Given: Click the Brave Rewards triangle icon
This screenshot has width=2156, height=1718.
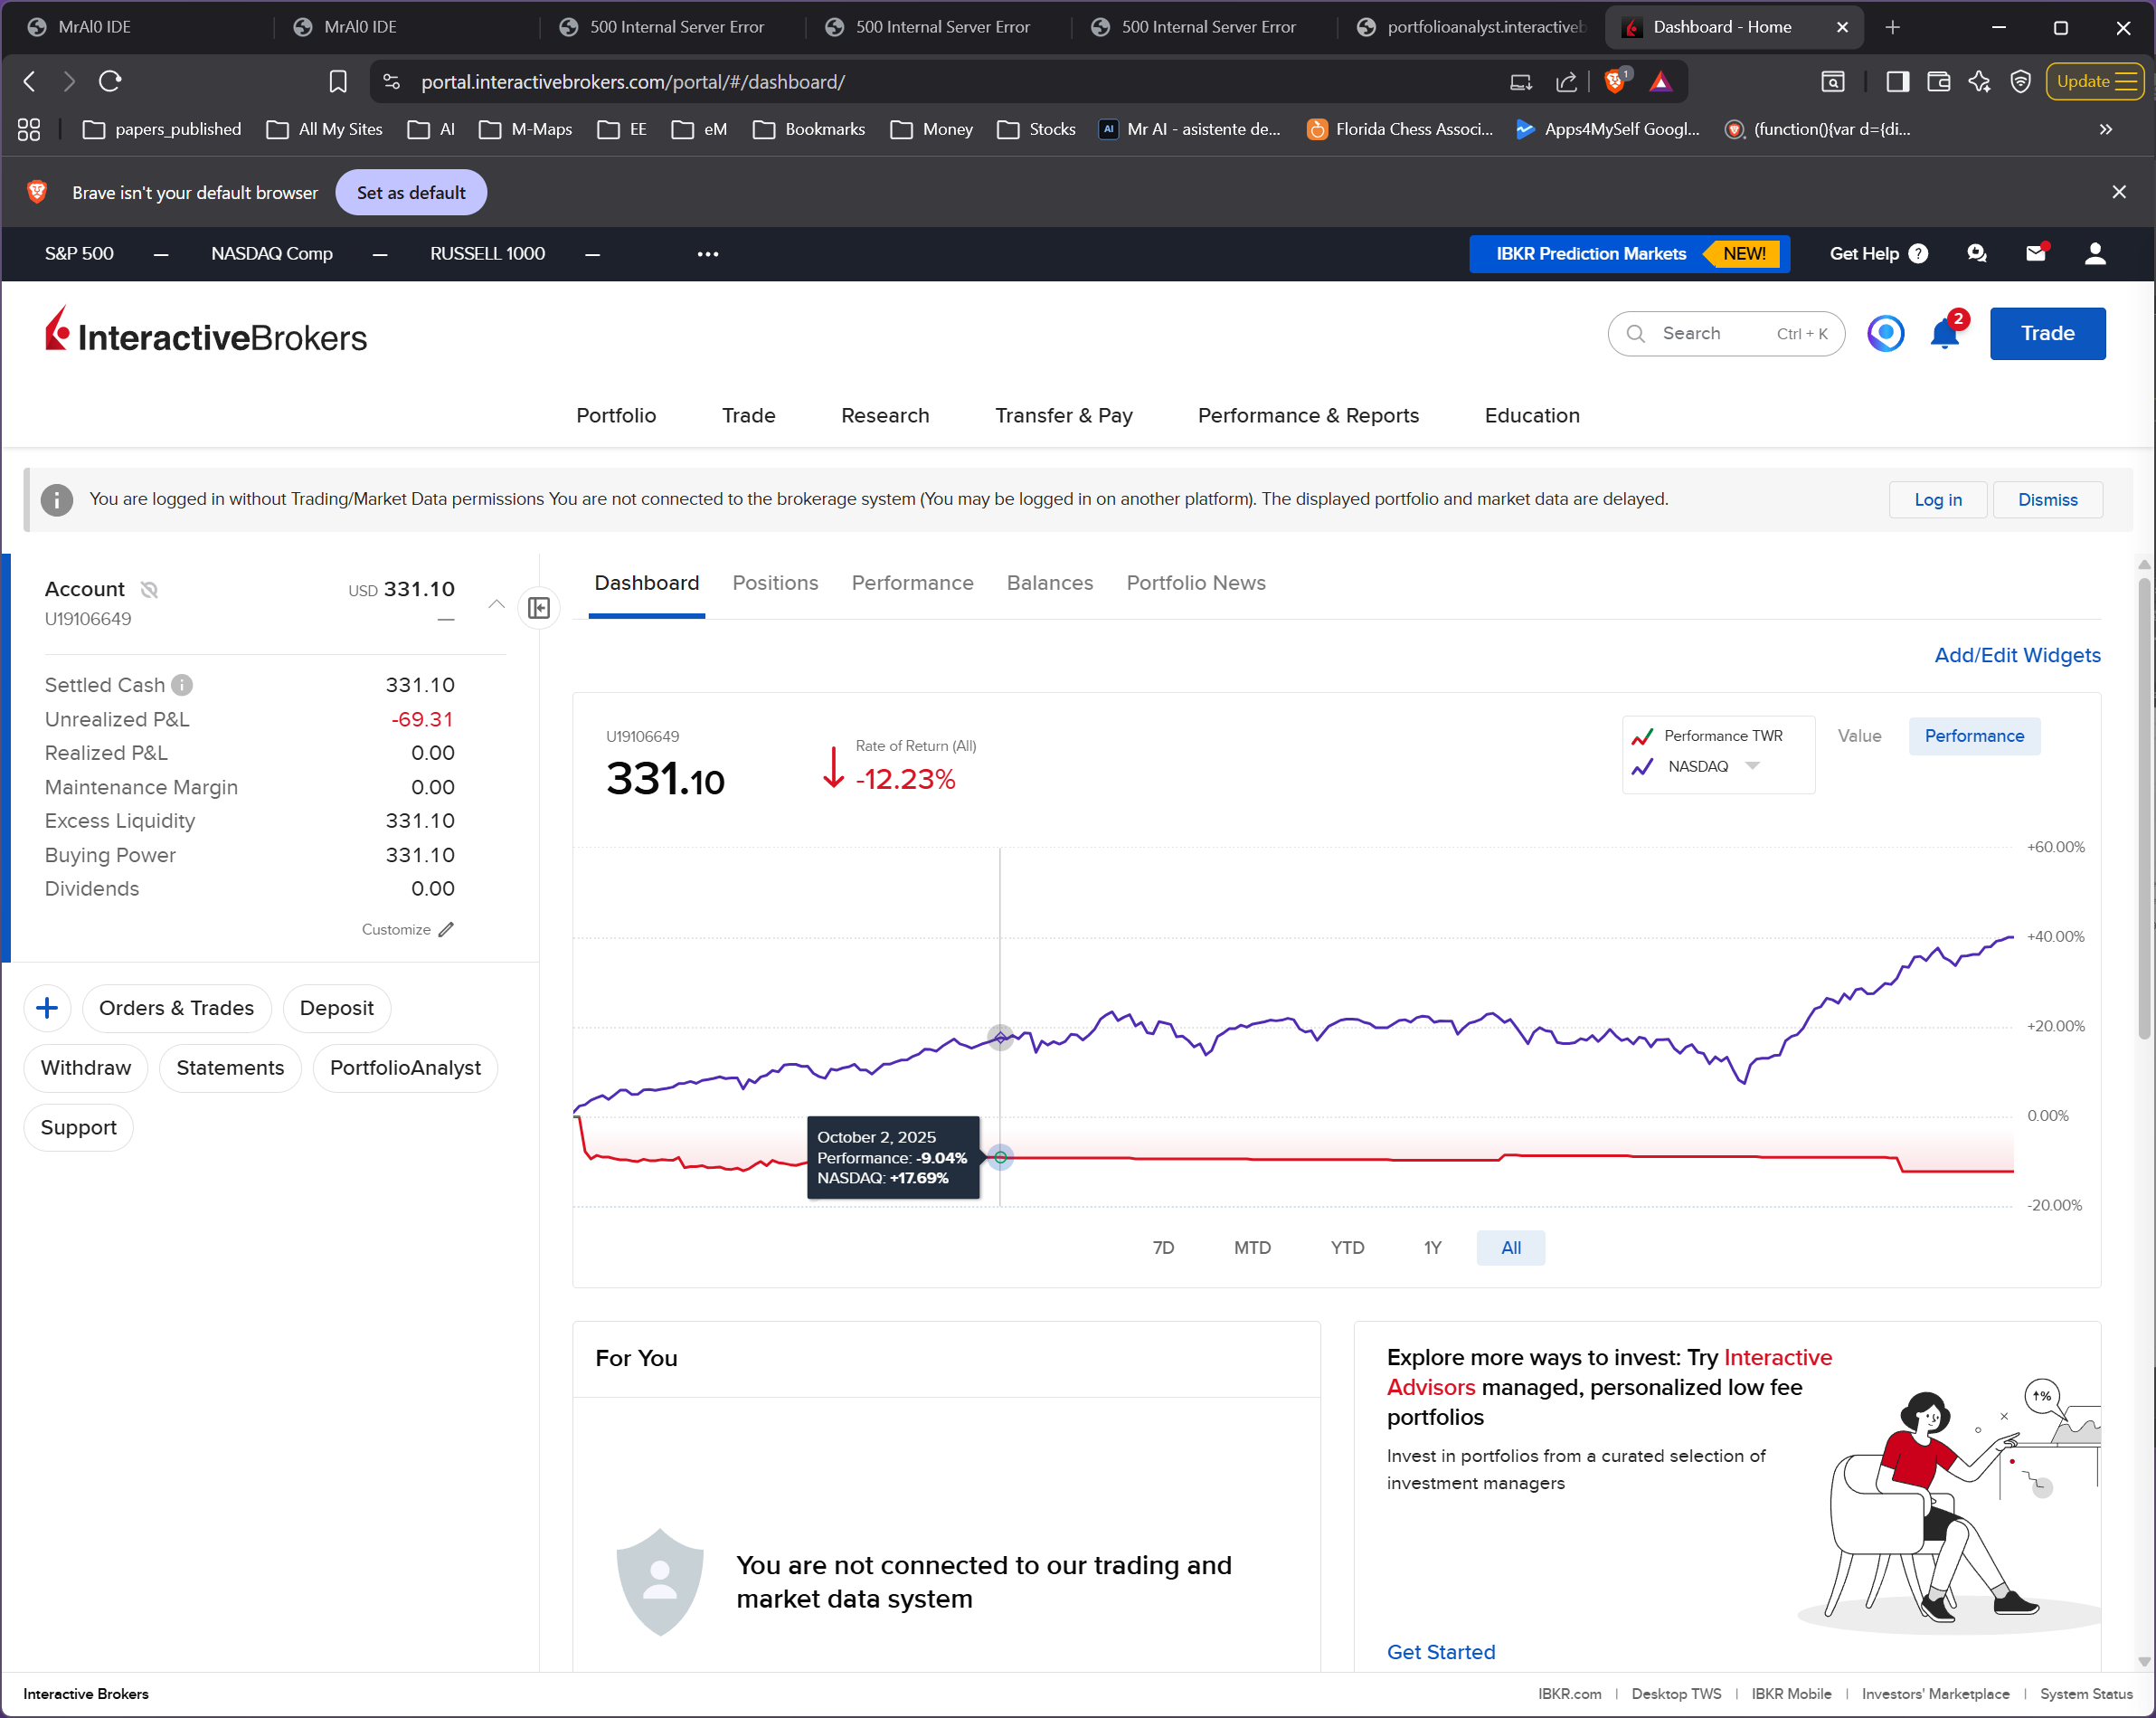Looking at the screenshot, I should (x=1661, y=81).
